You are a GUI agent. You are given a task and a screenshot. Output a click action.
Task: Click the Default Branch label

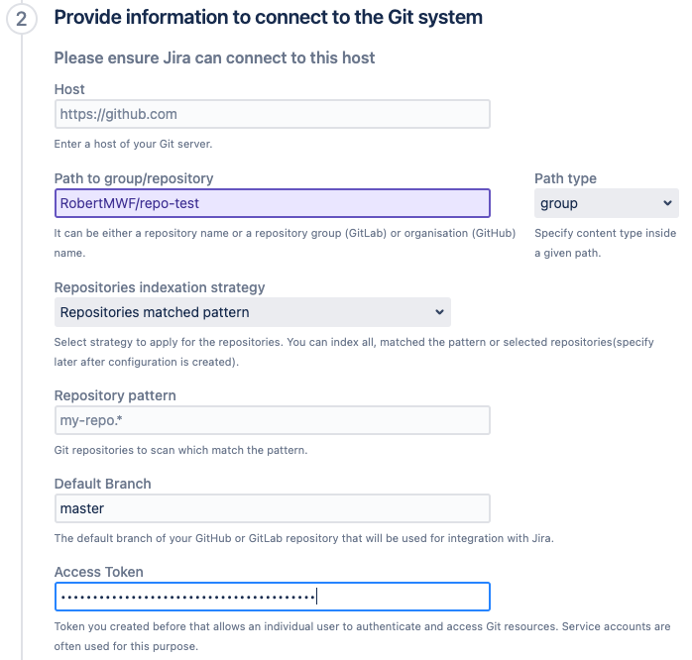coord(103,484)
